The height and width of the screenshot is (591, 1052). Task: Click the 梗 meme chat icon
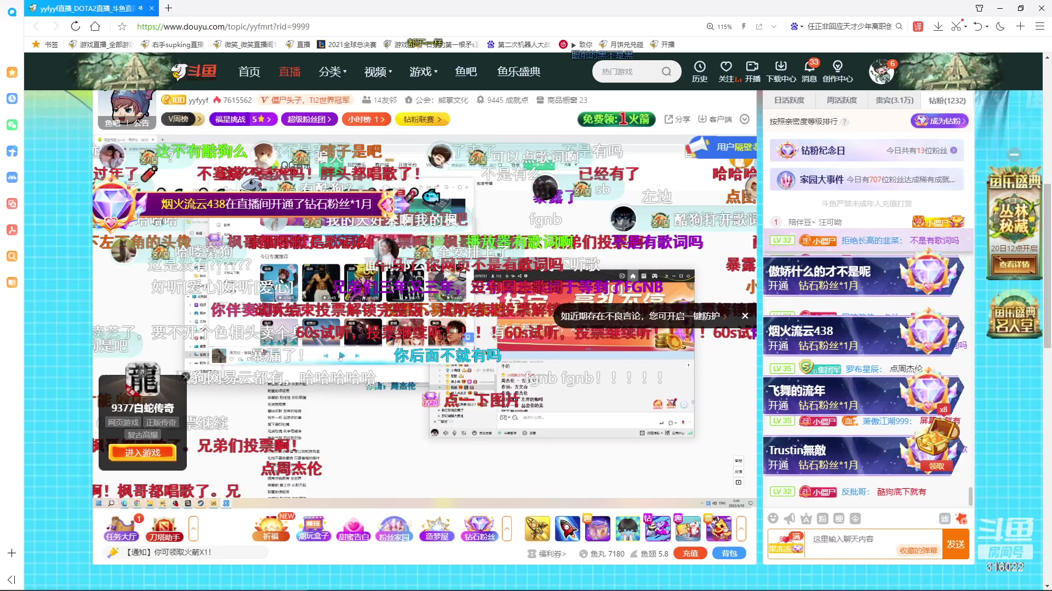pos(839,518)
